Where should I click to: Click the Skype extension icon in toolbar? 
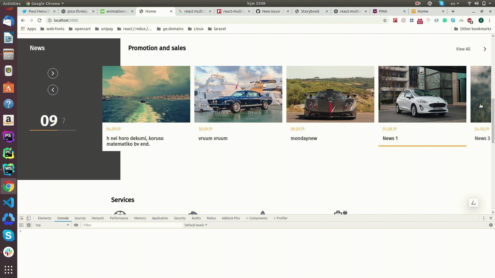(x=453, y=20)
